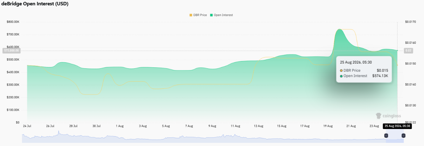Click the $400.00K y-axis label
This screenshot has height=146, width=424.
[x=13, y=72]
